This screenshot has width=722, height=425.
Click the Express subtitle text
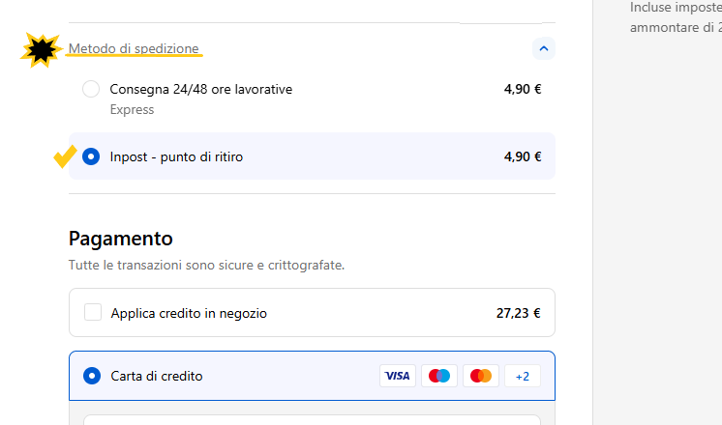click(x=132, y=110)
